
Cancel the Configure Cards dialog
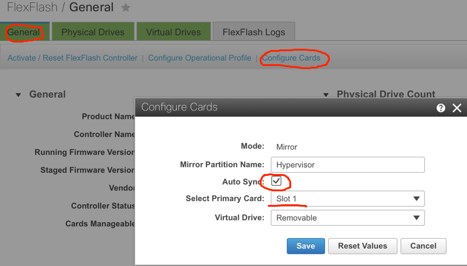click(423, 246)
